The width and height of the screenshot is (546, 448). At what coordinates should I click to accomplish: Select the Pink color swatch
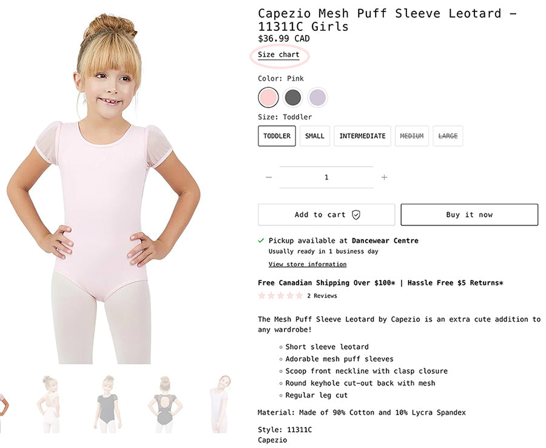pyautogui.click(x=268, y=97)
